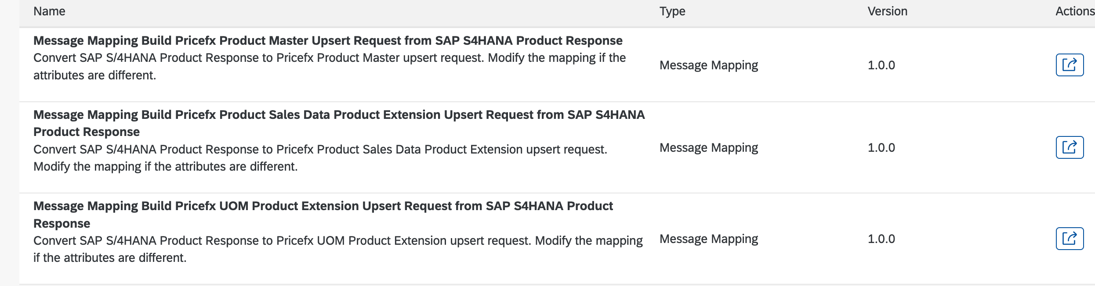Sort by the Name column header

click(x=49, y=11)
